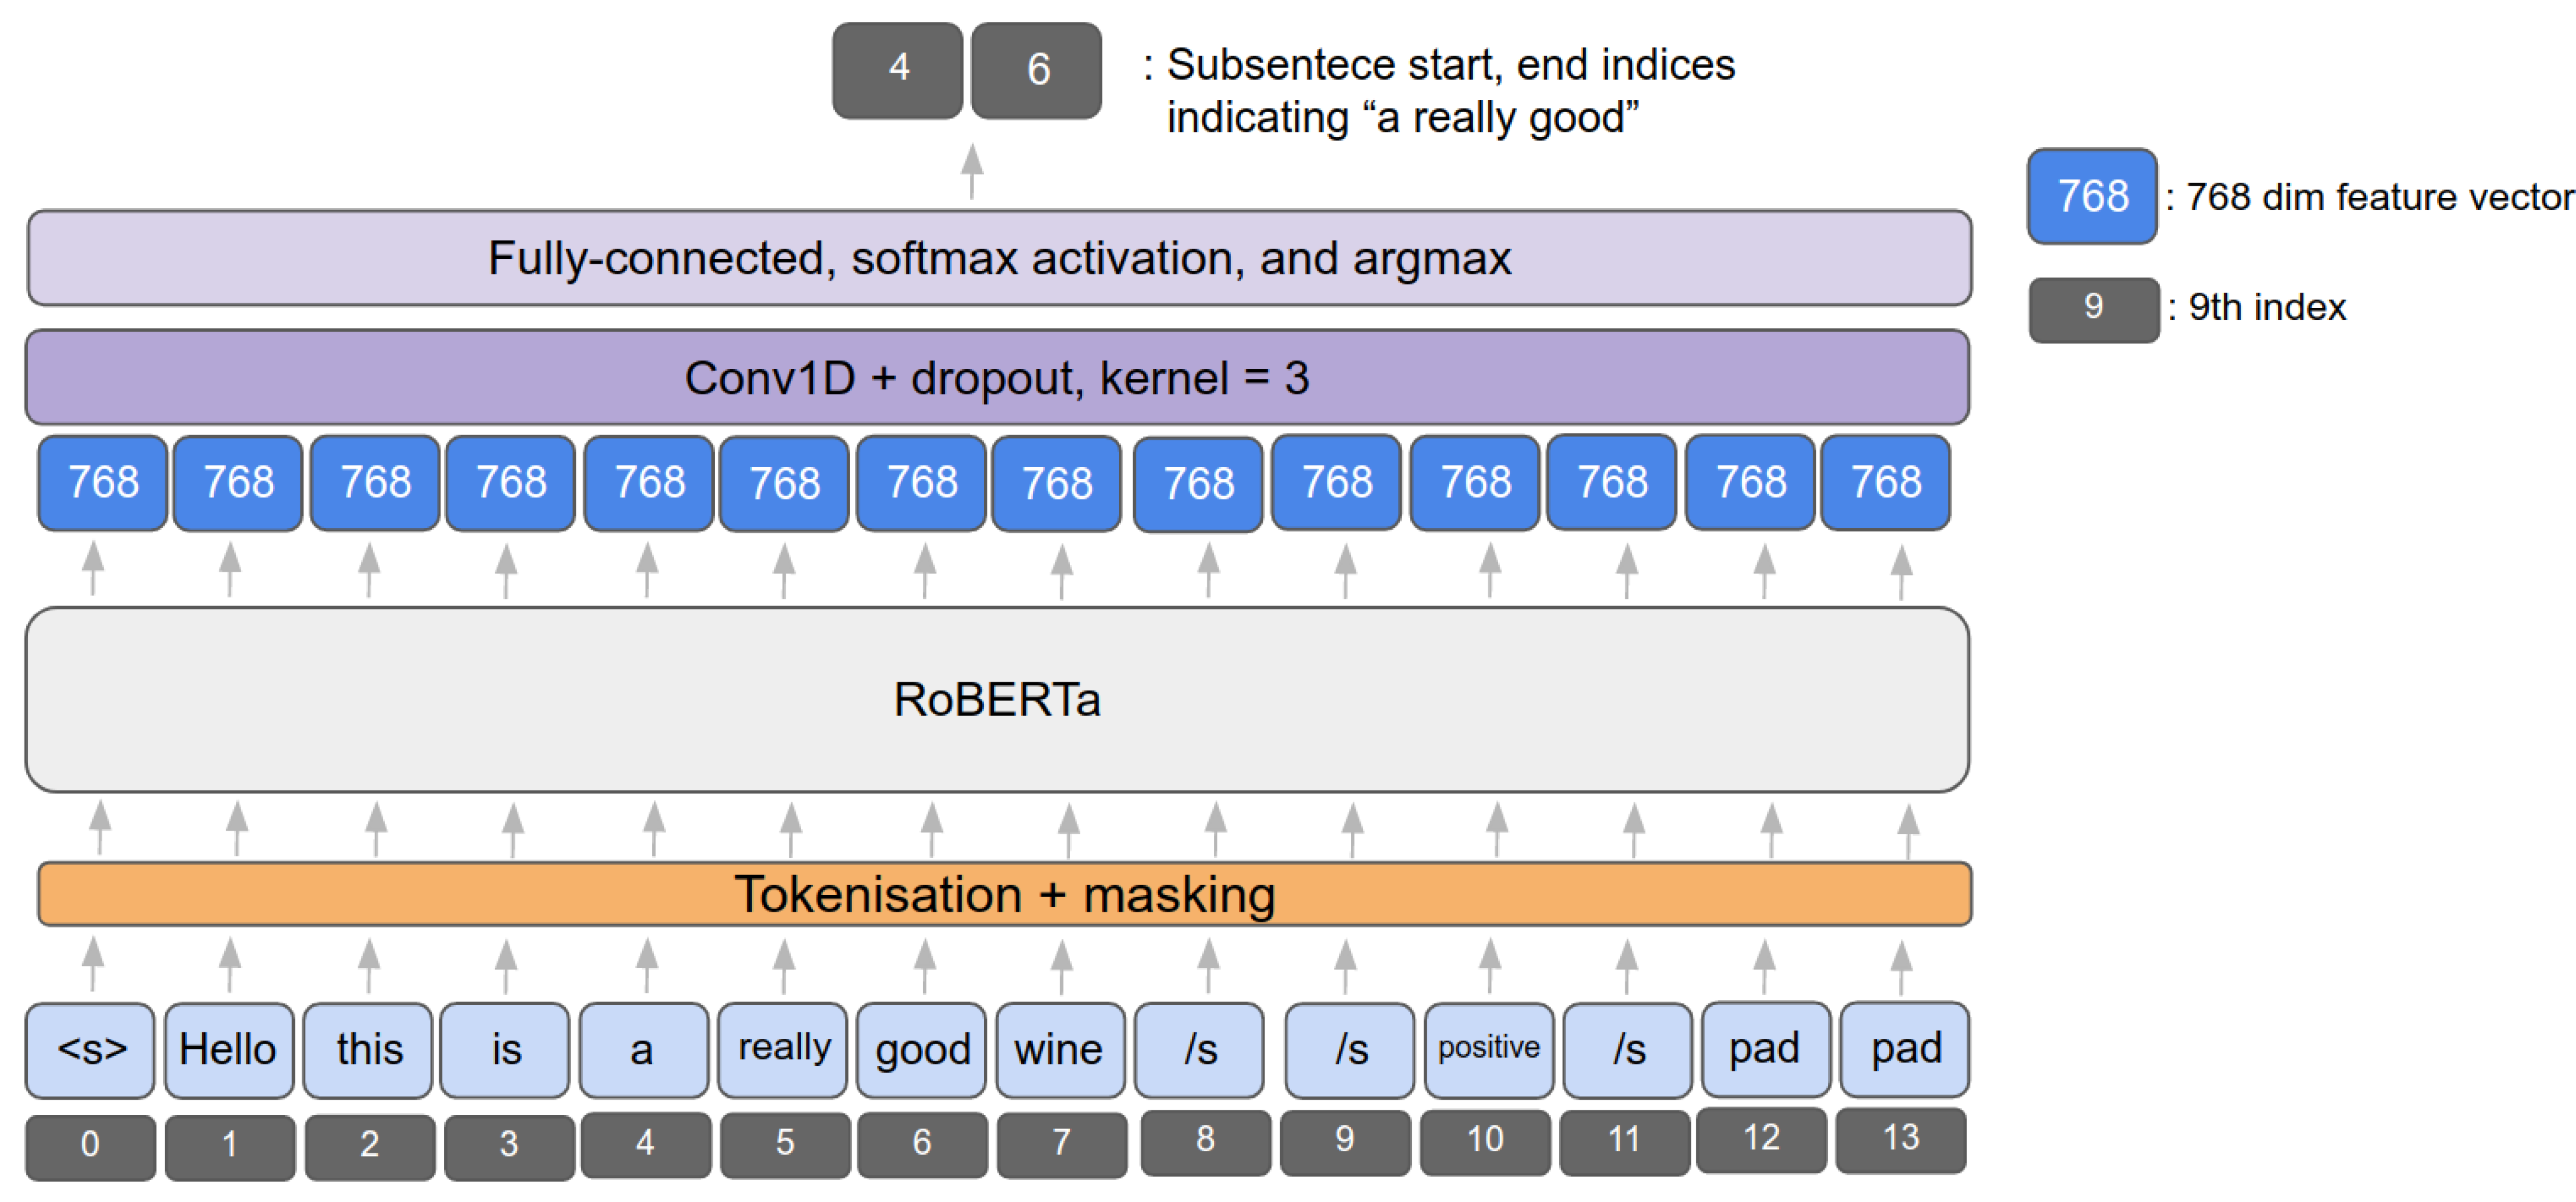Select the last 768 feature vector box
2576x1202 pixels.
click(1885, 483)
